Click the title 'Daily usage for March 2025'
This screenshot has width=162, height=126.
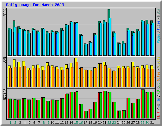coord(35,5)
